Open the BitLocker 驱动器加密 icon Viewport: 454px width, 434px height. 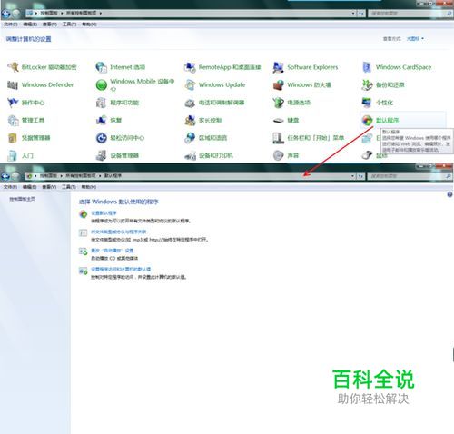pyautogui.click(x=13, y=67)
